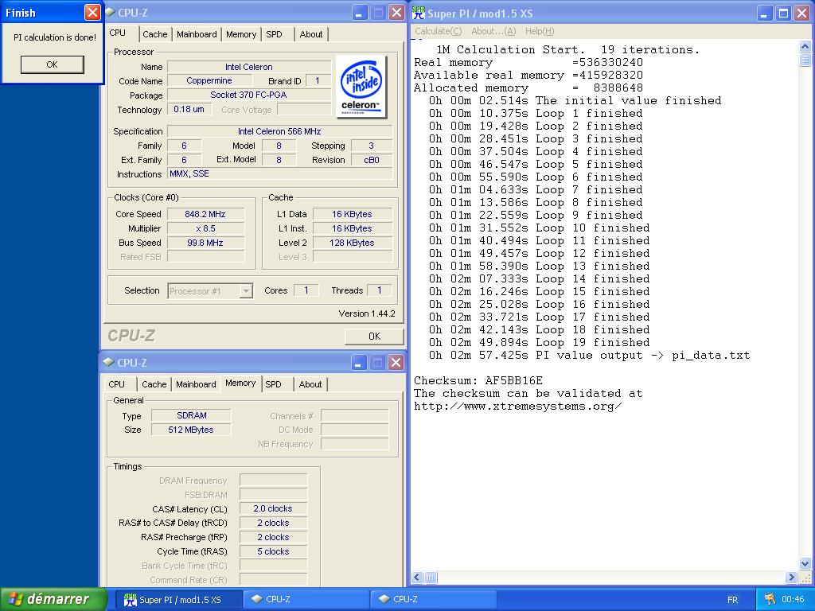Open About menu in Super PI
815x611 pixels.
pos(493,31)
